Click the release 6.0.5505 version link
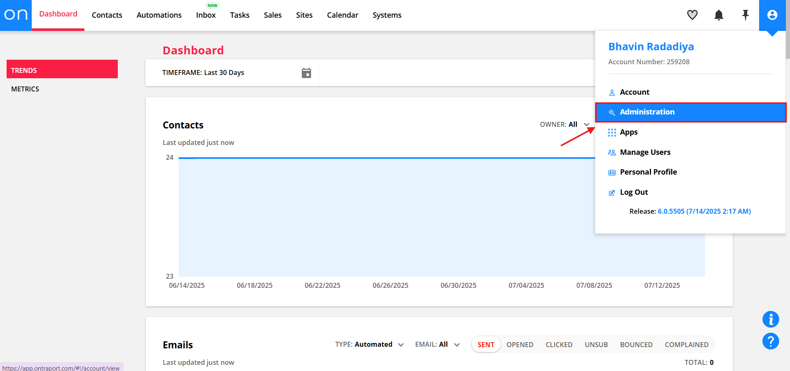Viewport: 790px width, 371px height. click(x=704, y=211)
